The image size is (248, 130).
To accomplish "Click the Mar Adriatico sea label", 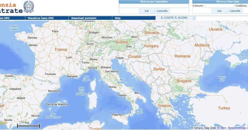I will pos(122,81).
